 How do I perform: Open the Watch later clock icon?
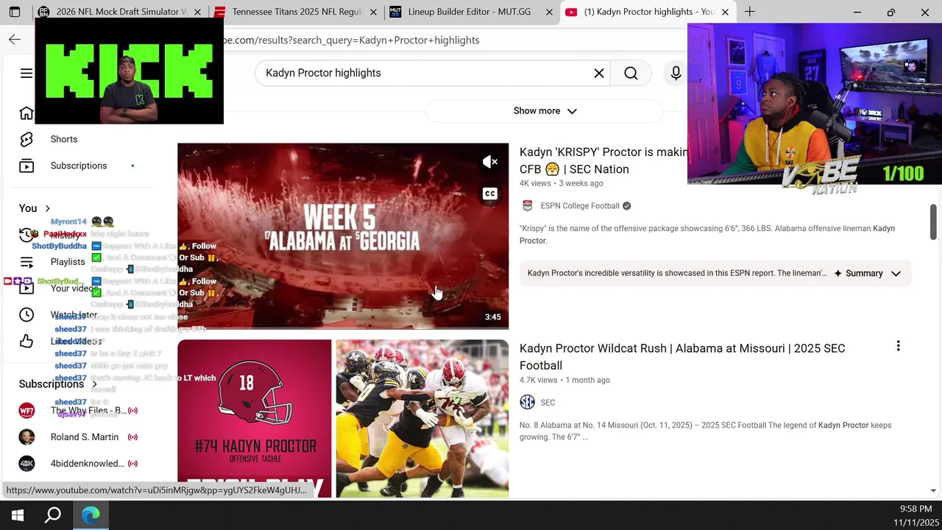[x=26, y=315]
